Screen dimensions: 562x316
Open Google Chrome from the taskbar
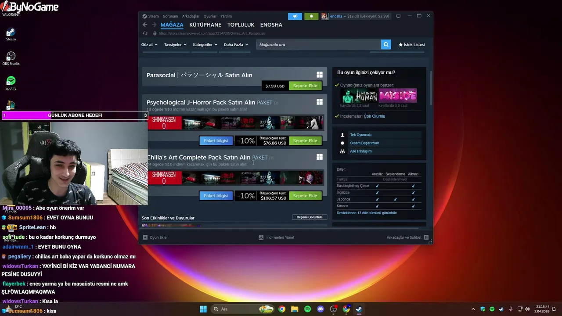[282, 309]
